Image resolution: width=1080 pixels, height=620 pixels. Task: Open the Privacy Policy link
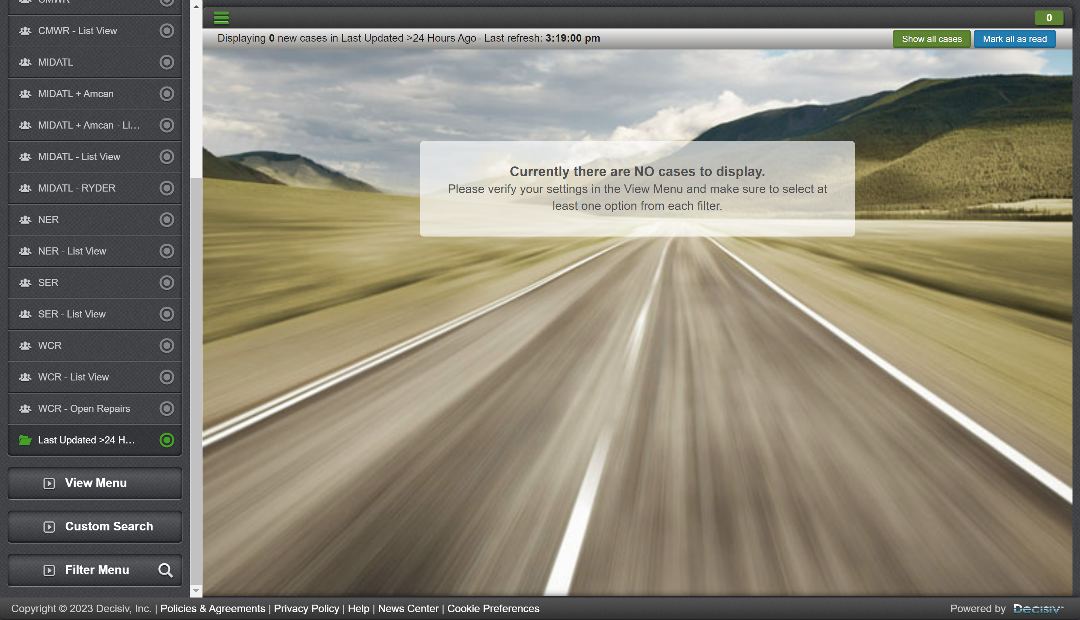click(306, 609)
